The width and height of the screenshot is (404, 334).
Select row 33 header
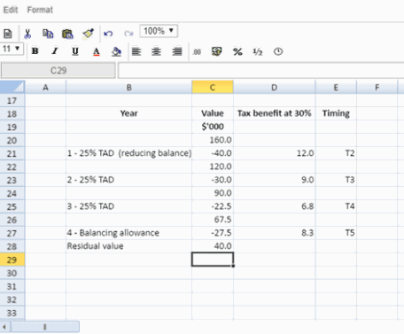12,313
